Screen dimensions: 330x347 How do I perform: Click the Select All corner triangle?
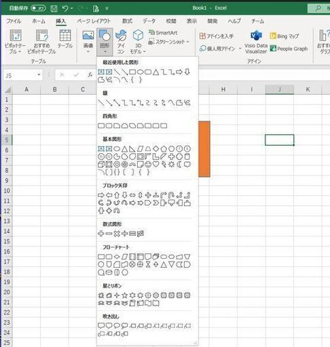click(x=7, y=90)
